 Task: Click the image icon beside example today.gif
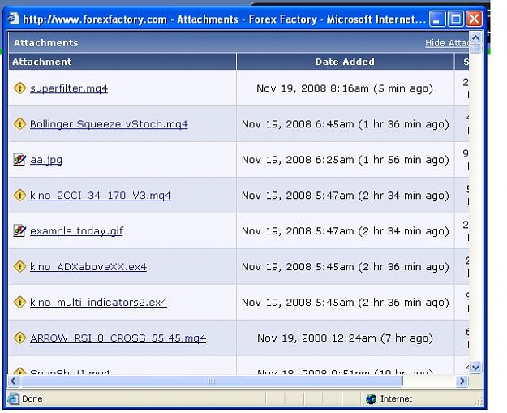pyautogui.click(x=19, y=230)
